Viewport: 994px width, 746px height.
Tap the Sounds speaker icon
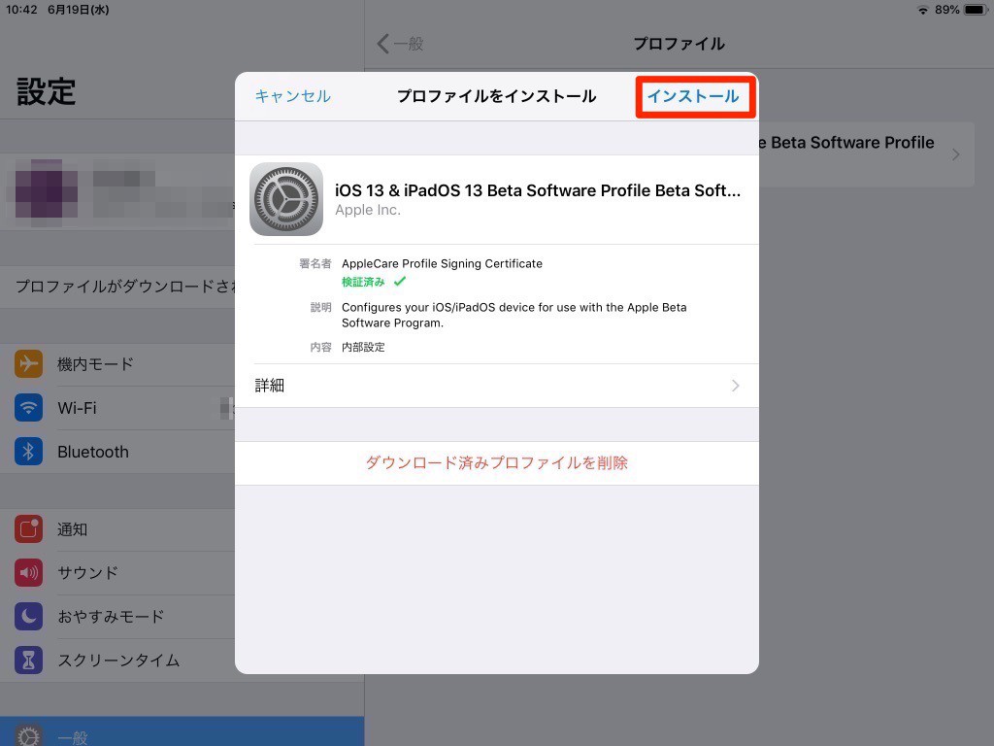tap(29, 573)
